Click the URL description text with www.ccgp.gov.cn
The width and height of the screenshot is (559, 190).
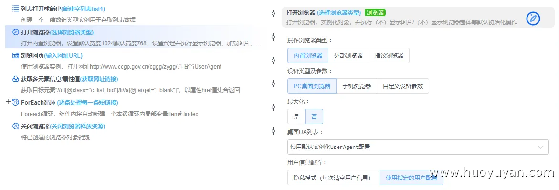coord(121,67)
